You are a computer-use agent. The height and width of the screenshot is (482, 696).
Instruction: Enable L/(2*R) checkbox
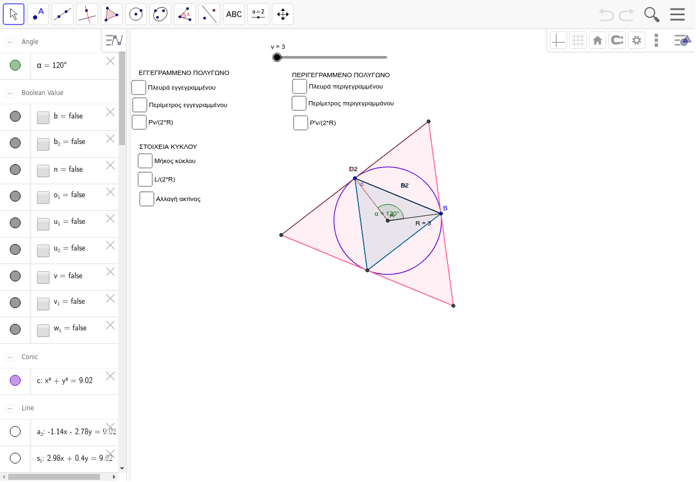(x=145, y=179)
